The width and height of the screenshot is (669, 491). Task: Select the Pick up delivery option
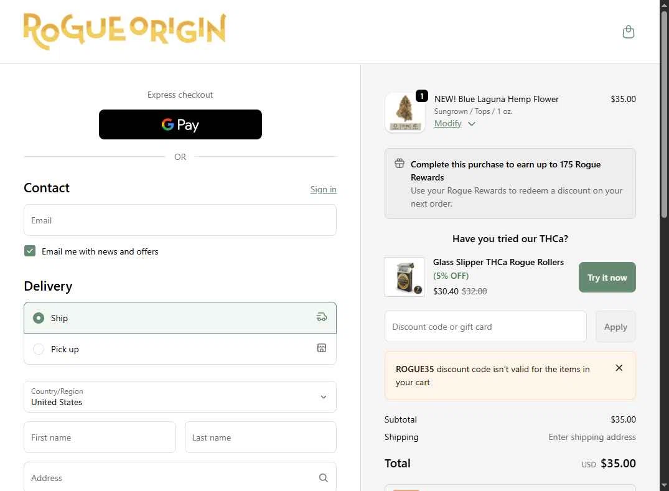click(180, 349)
